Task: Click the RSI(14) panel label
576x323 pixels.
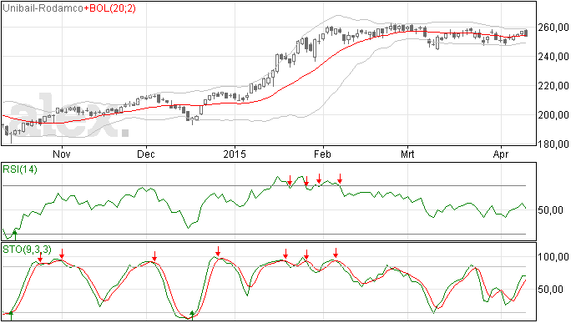Action: click(20, 169)
